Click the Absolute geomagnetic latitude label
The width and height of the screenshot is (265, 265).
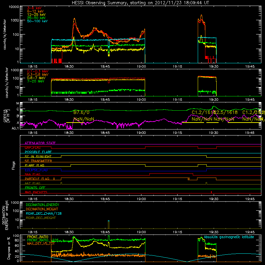[x=229, y=237]
